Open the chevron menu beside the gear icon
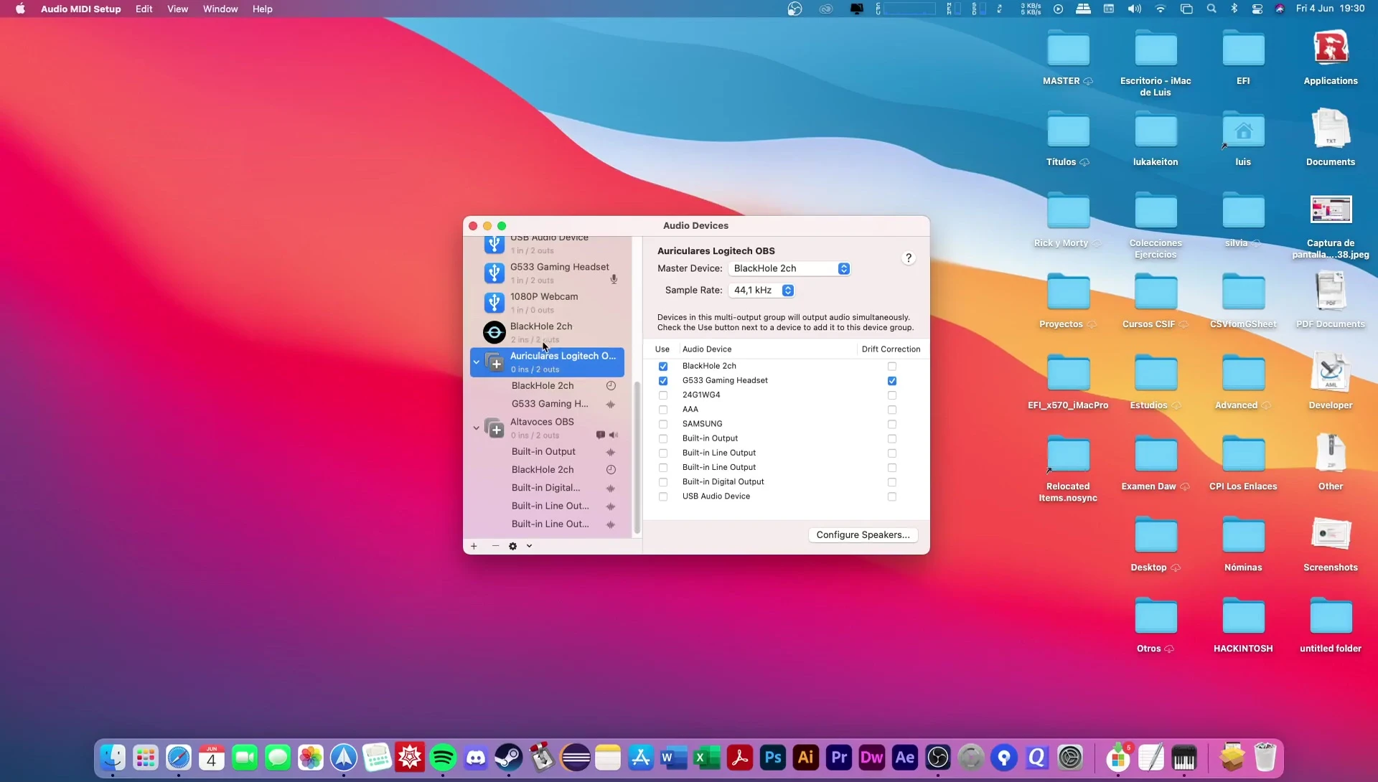The image size is (1378, 782). pyautogui.click(x=529, y=547)
